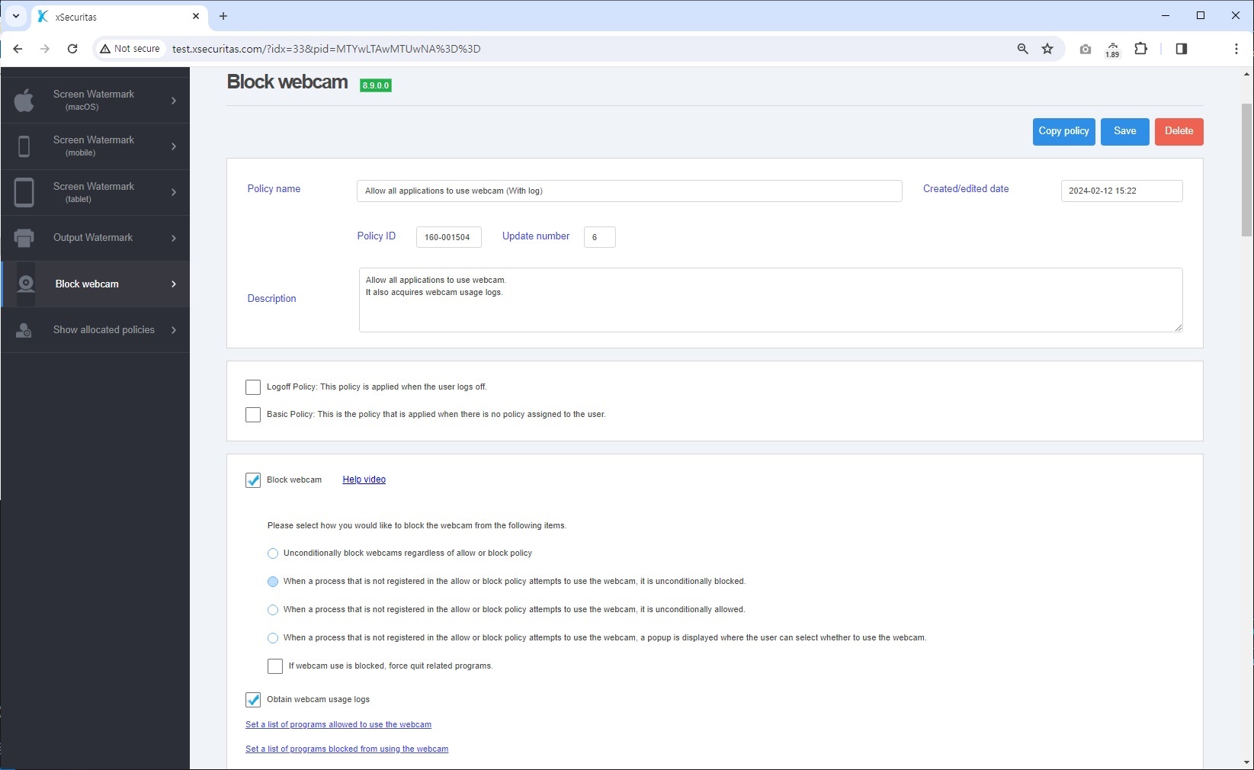The height and width of the screenshot is (770, 1254).
Task: Open Show allocated policies section
Action: coord(103,329)
